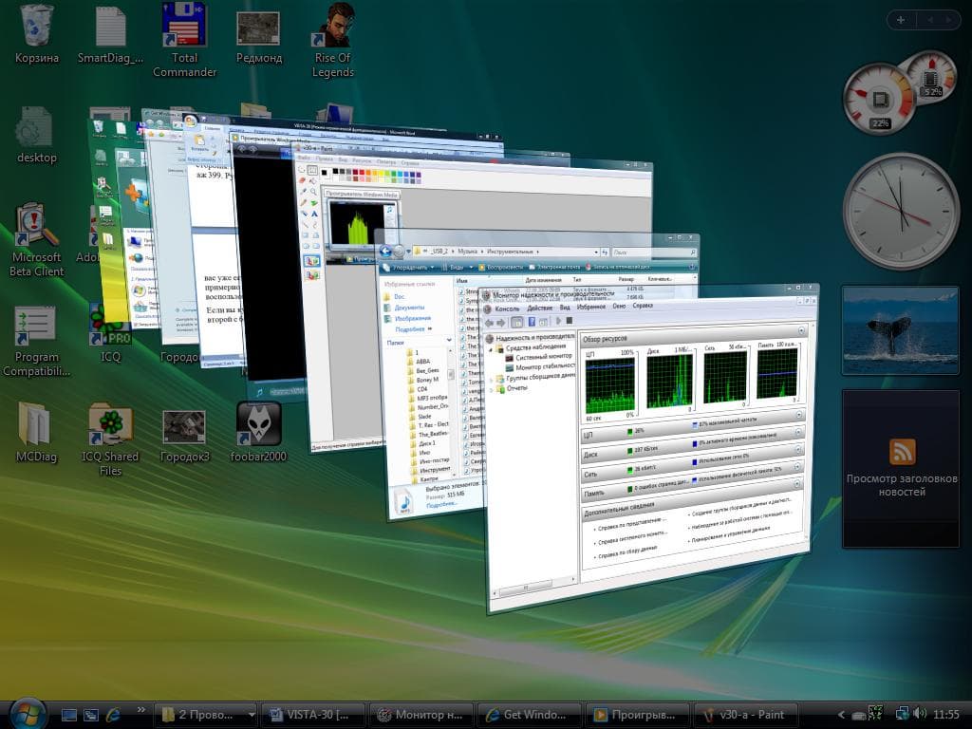Show hidden tray icons arrow
This screenshot has height=729, width=972.
[841, 715]
